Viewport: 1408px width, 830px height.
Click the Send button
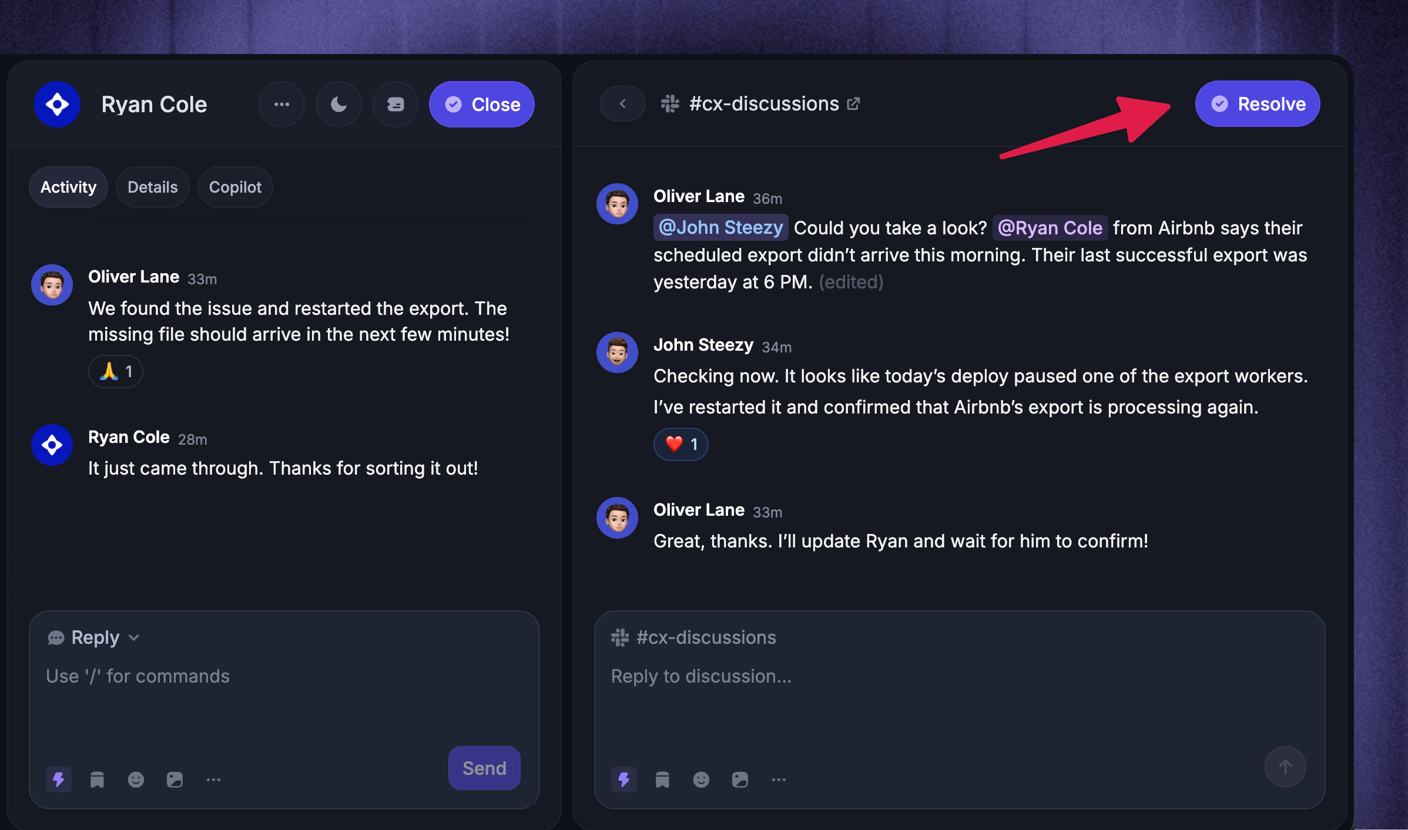(484, 768)
